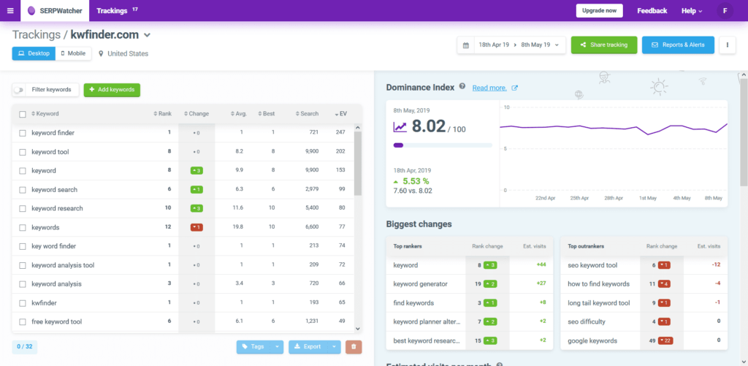Click the user avatar F icon

click(725, 11)
